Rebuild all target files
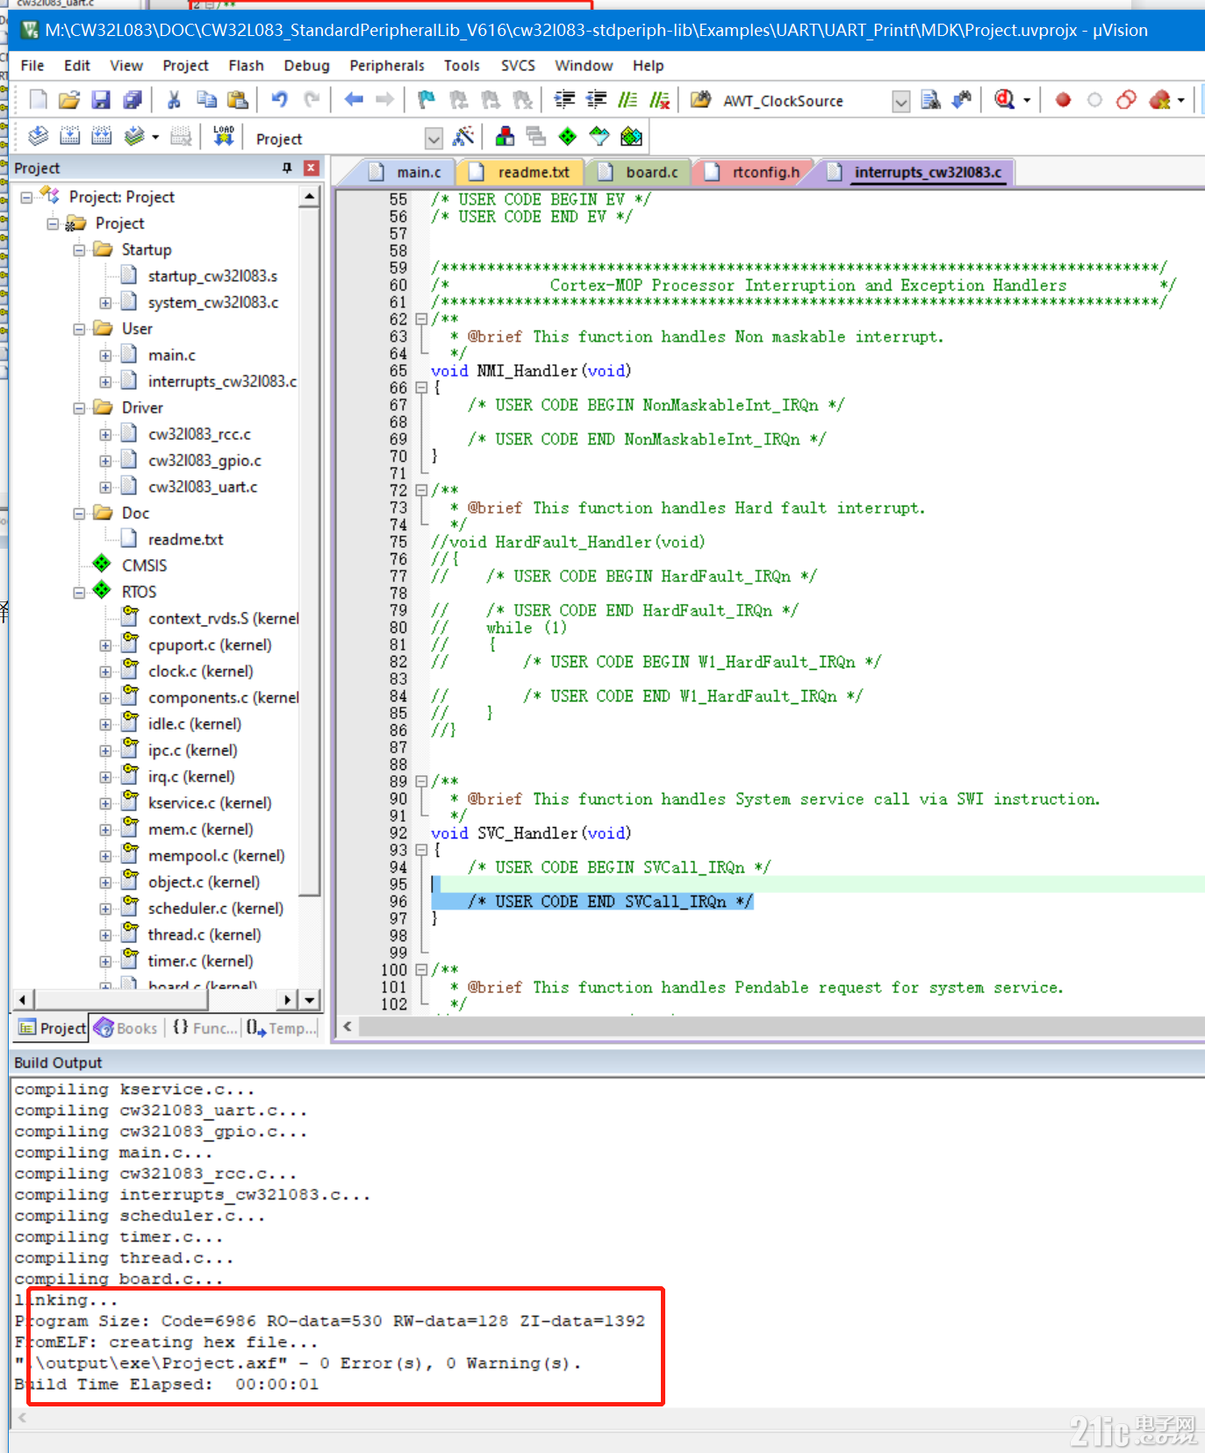The image size is (1205, 1453). [x=102, y=136]
